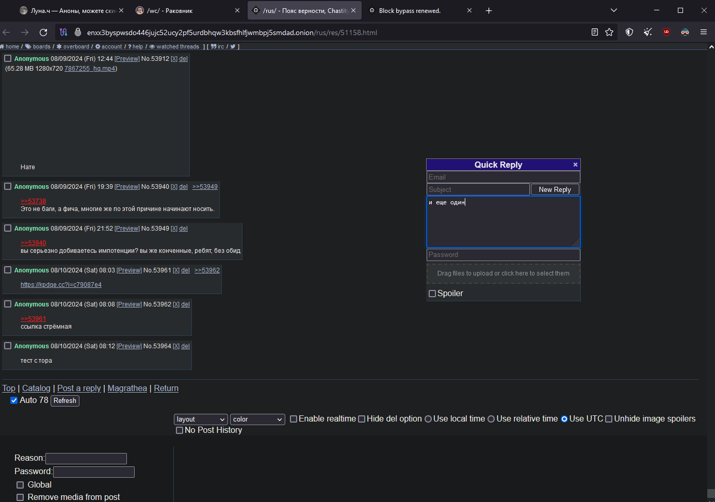The image size is (715, 502).
Task: Open the Tor security level shield icon
Action: pyautogui.click(x=629, y=32)
